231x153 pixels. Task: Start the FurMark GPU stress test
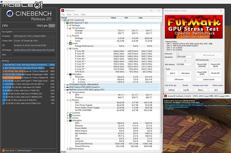[209, 55]
